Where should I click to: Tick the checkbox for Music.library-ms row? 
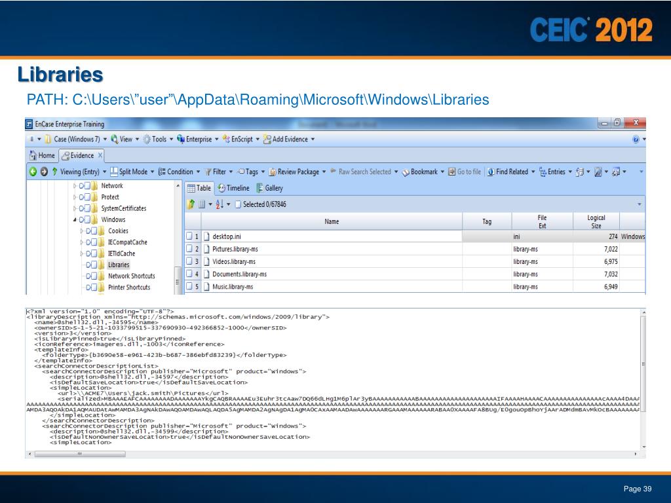coord(189,286)
